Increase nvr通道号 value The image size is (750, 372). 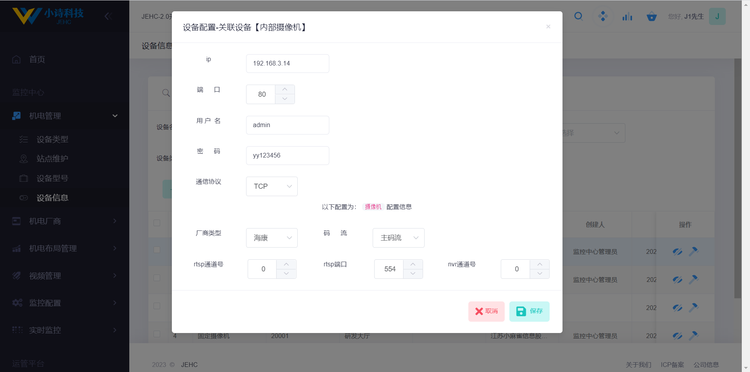539,264
